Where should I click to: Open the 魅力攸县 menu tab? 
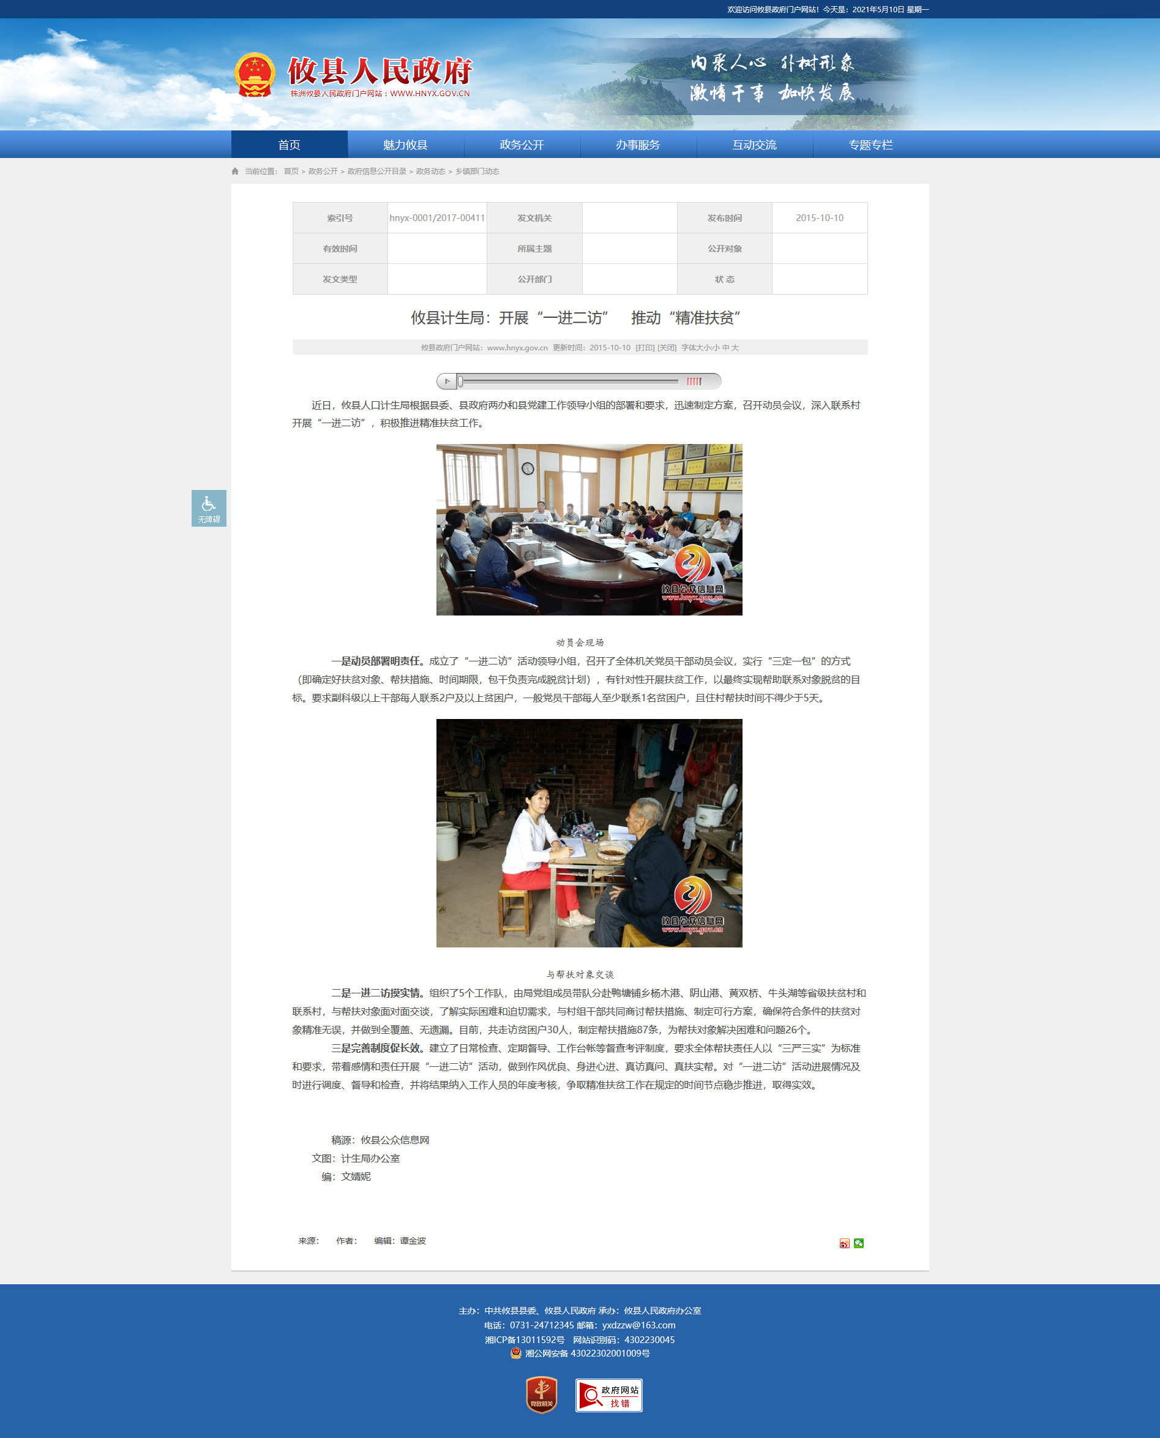click(406, 145)
